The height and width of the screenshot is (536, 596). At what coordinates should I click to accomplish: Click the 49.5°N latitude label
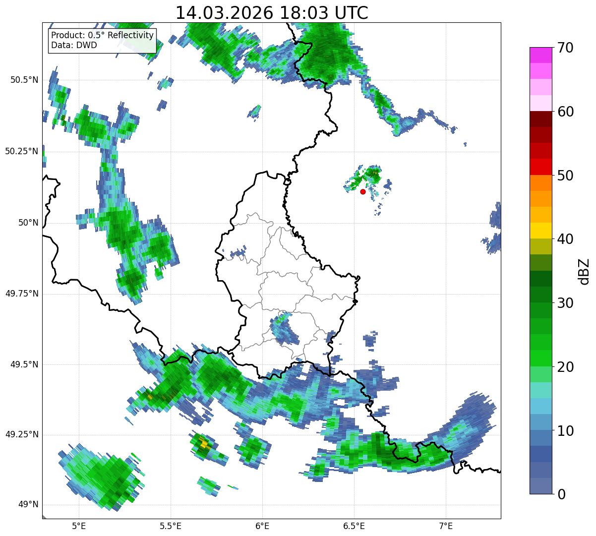pyautogui.click(x=24, y=364)
